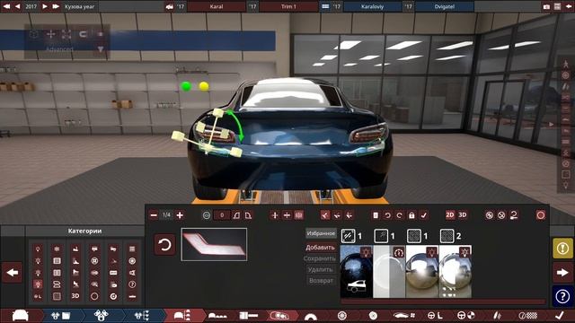
Task: Toggle the lock icon in the fixture toolbar
Action: (x=411, y=215)
